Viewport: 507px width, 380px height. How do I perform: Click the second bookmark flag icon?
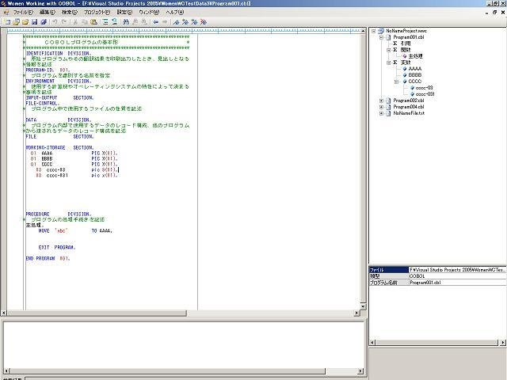(x=185, y=22)
